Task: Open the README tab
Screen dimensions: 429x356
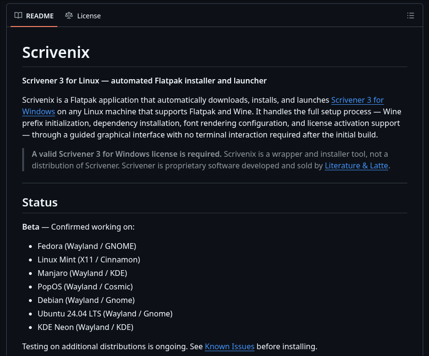Action: 34,16
